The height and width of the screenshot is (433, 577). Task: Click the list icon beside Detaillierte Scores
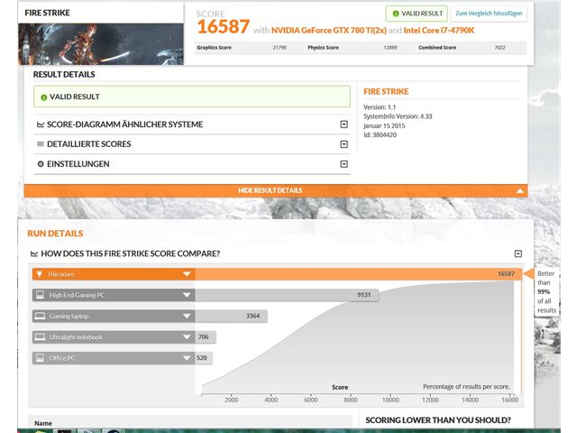click(41, 144)
